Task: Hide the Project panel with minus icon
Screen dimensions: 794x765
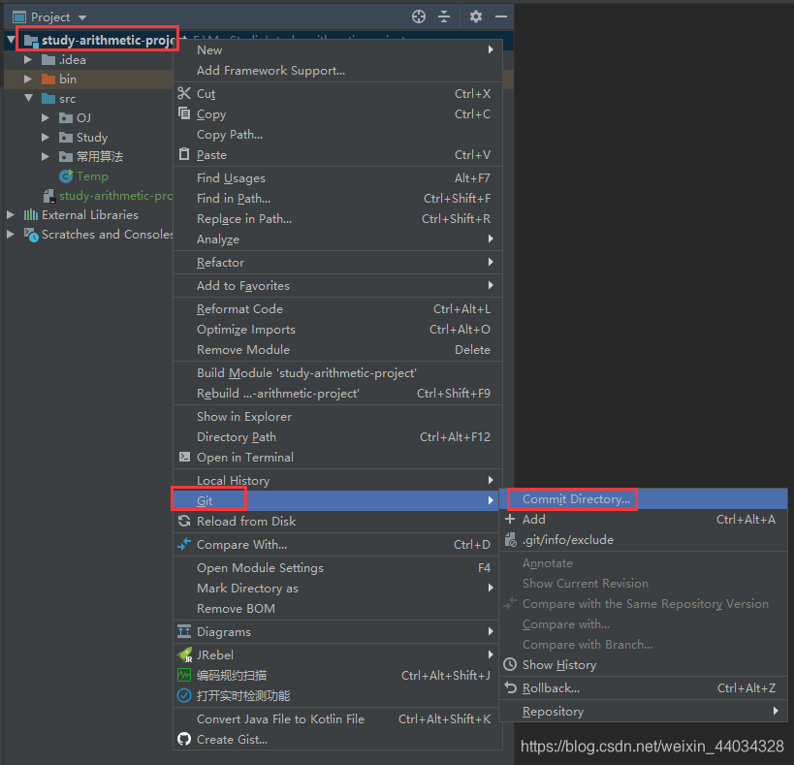Action: click(x=501, y=16)
